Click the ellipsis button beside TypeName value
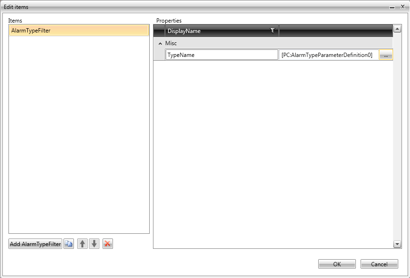The height and width of the screenshot is (278, 410). pyautogui.click(x=386, y=55)
